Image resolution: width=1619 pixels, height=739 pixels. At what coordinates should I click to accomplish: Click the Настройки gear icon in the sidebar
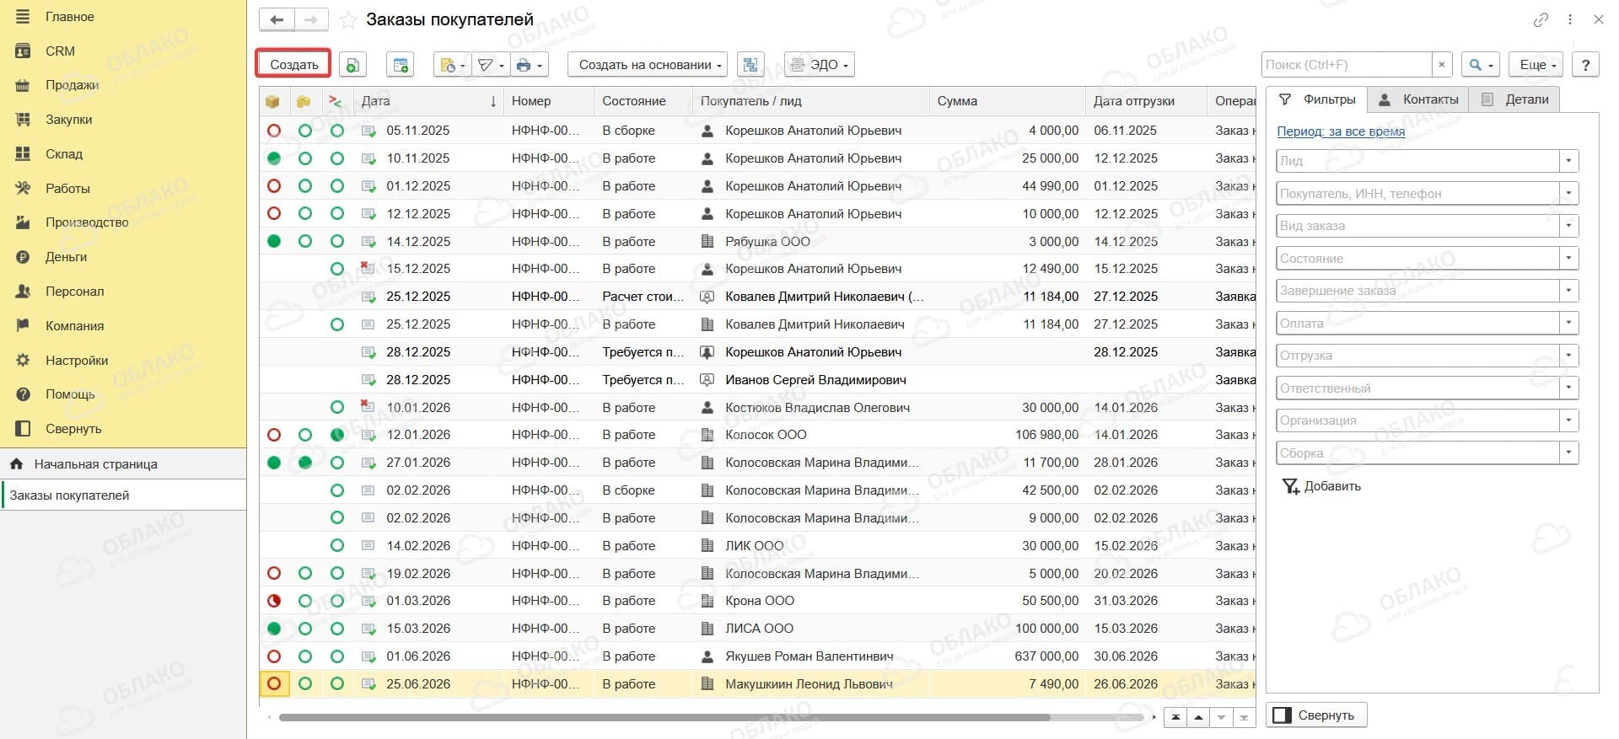coord(23,361)
